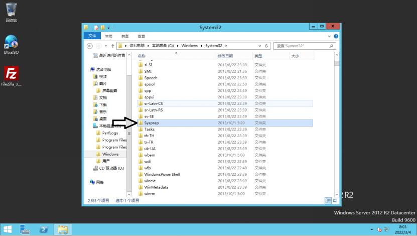Image resolution: width=417 pixels, height=236 pixels.
Task: Select the sr-Latn-CS folder
Action: [x=225, y=103]
